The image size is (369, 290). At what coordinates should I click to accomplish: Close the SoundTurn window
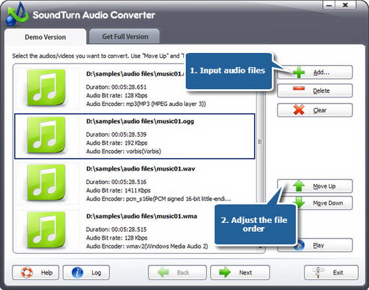[x=345, y=5]
